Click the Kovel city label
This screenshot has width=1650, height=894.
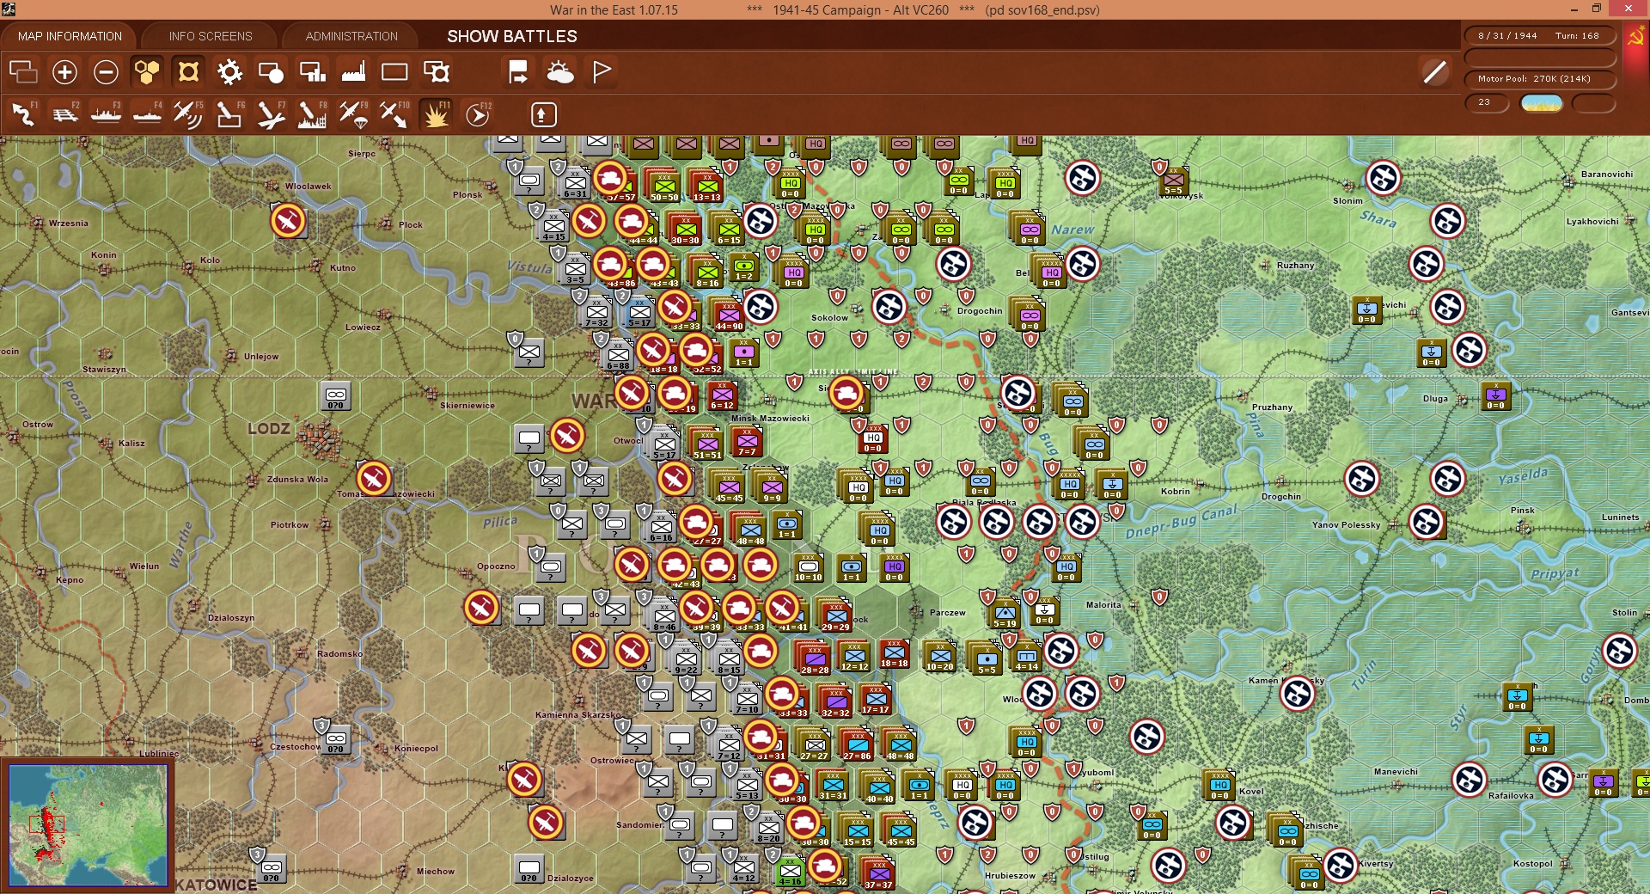(x=1251, y=791)
